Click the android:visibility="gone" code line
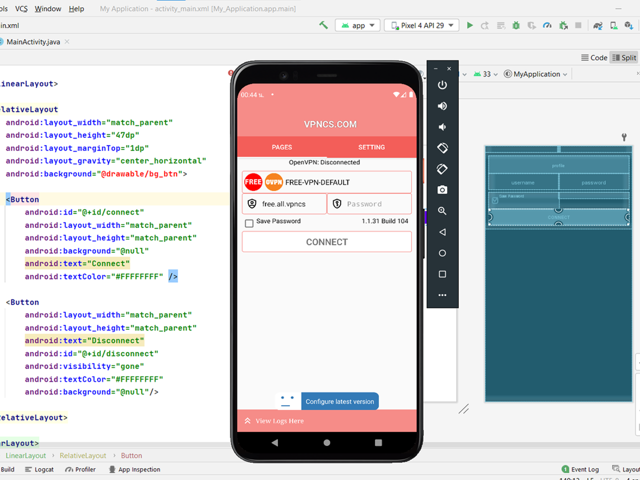This screenshot has height=480, width=640. 84,366
